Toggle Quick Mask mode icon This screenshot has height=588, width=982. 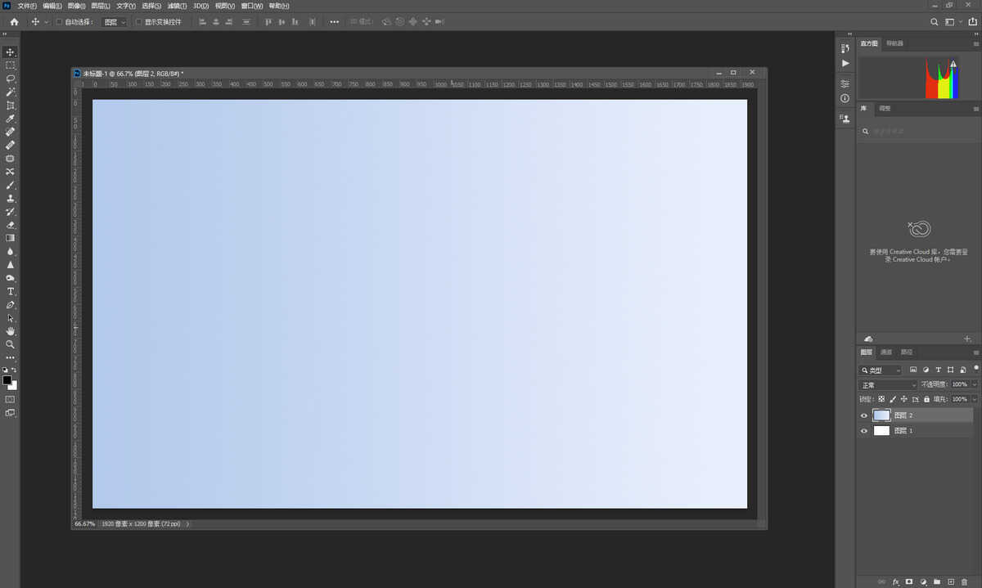(11, 399)
